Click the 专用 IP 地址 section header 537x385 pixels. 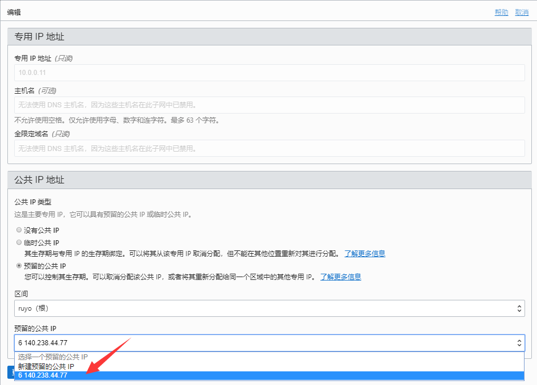pyautogui.click(x=269, y=37)
